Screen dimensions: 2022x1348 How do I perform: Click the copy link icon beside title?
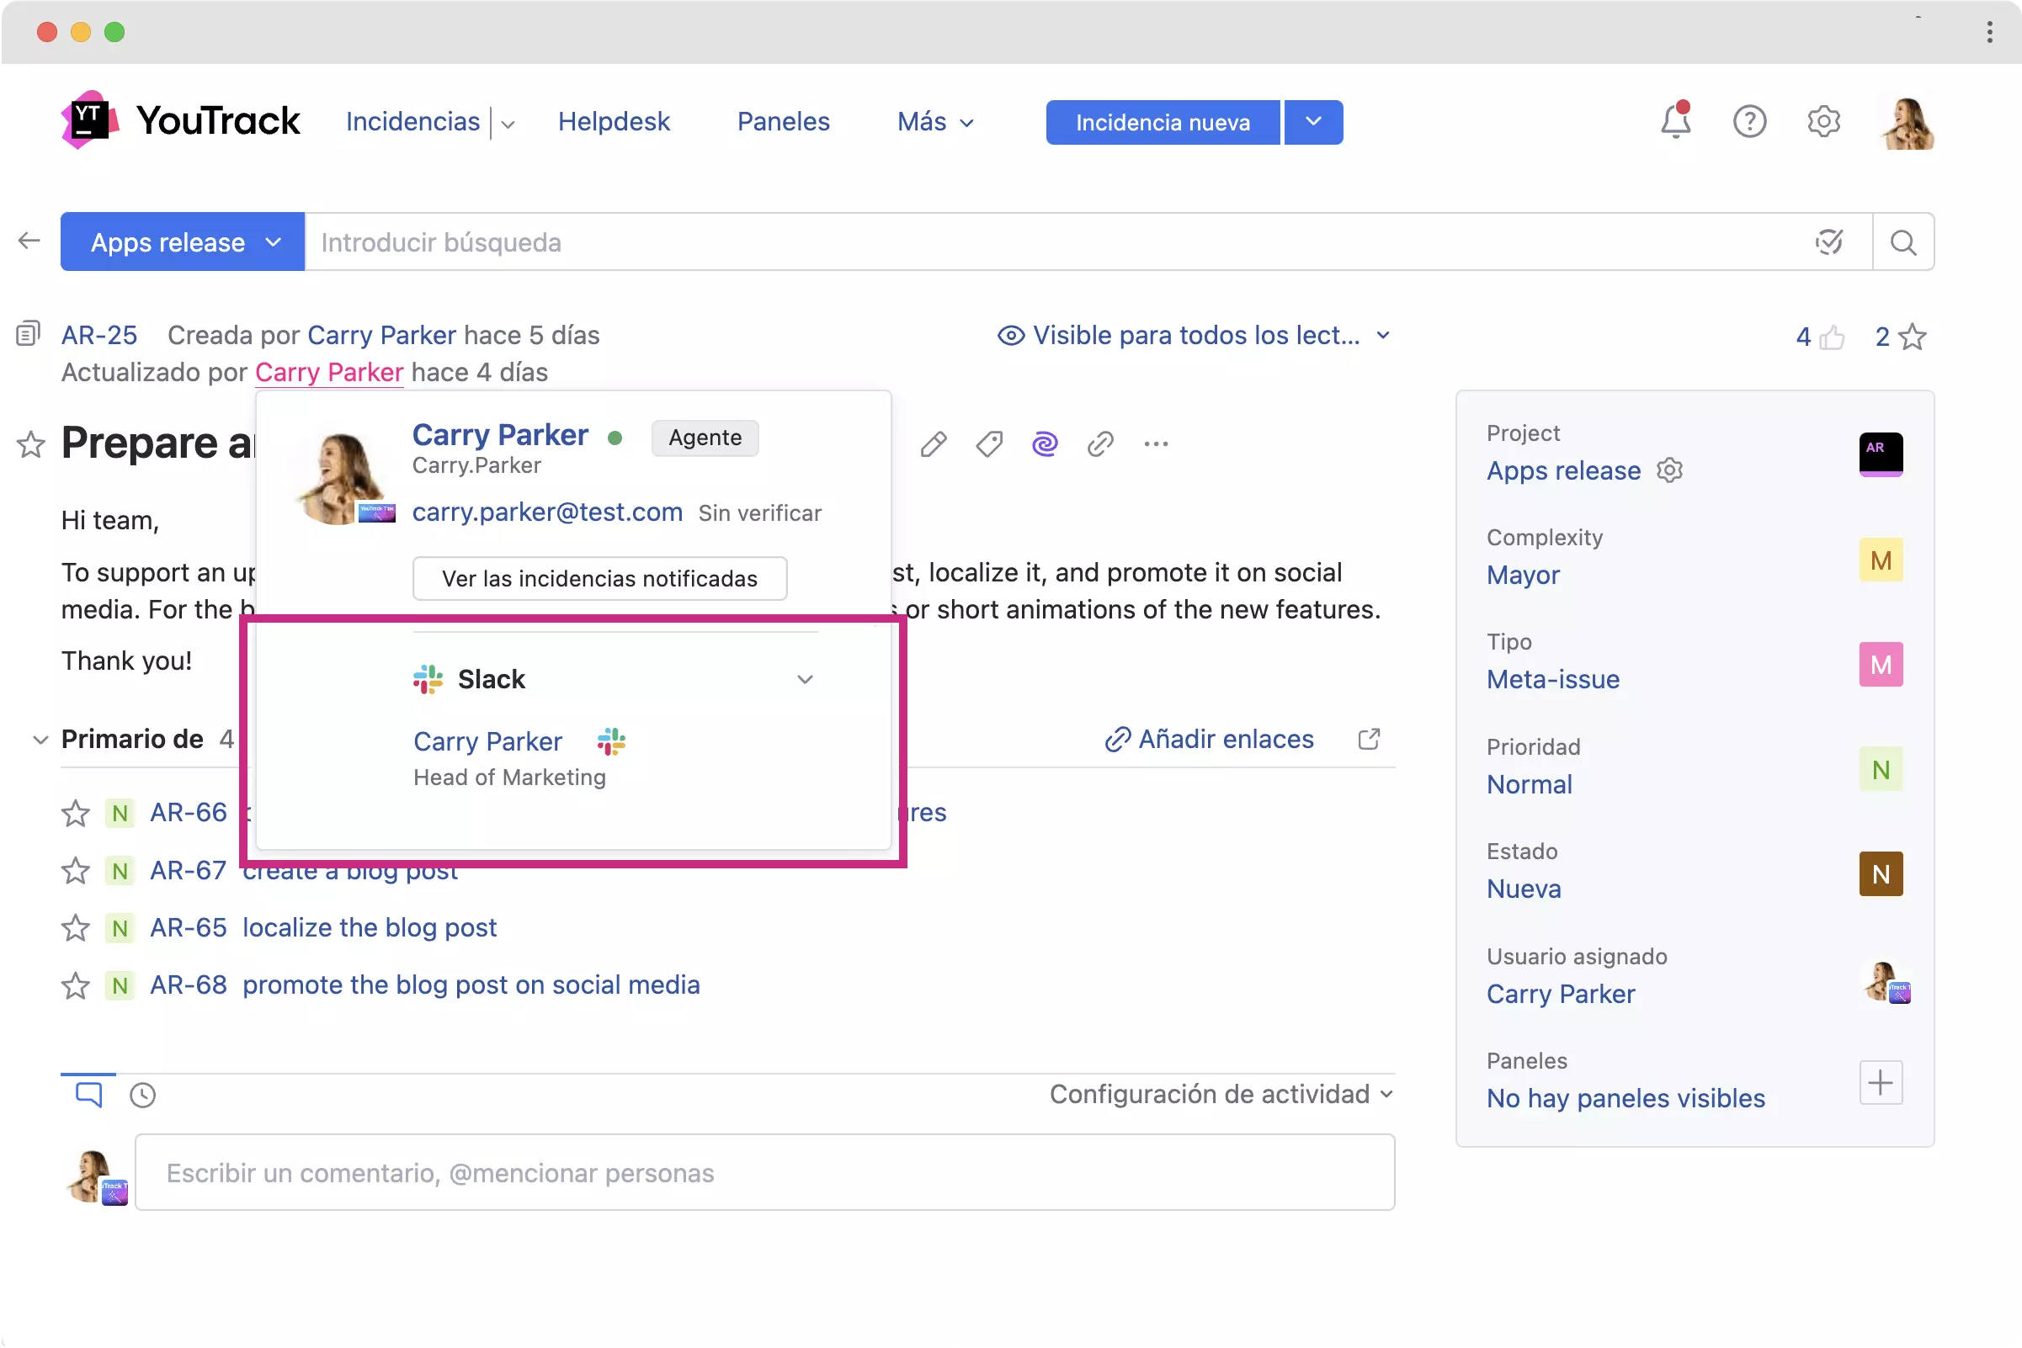1100,443
